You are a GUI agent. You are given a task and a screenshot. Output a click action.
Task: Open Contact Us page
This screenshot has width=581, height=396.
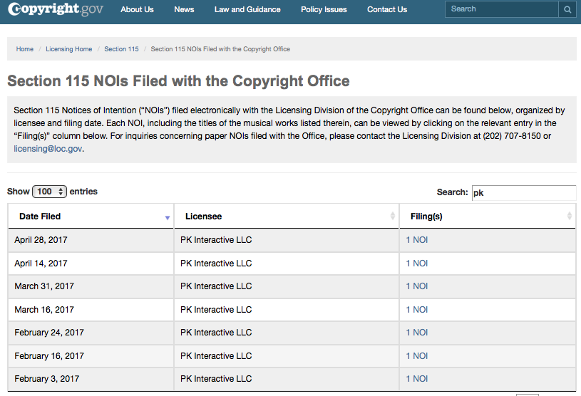click(x=387, y=10)
